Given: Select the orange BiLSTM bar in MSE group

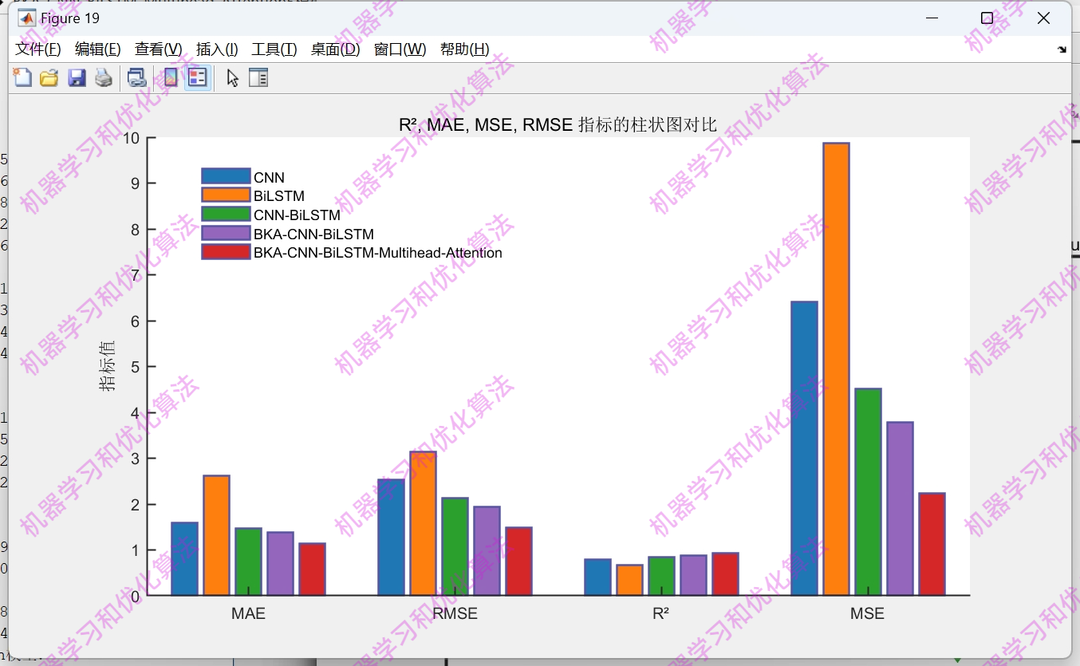Looking at the screenshot, I should pyautogui.click(x=836, y=369).
